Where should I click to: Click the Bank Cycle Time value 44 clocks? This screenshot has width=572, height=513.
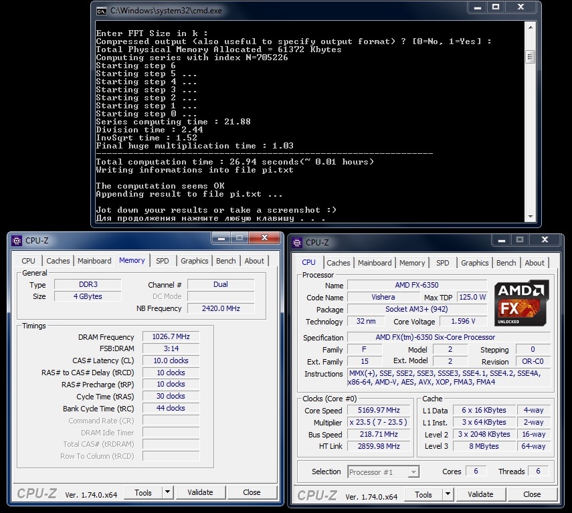tap(171, 409)
